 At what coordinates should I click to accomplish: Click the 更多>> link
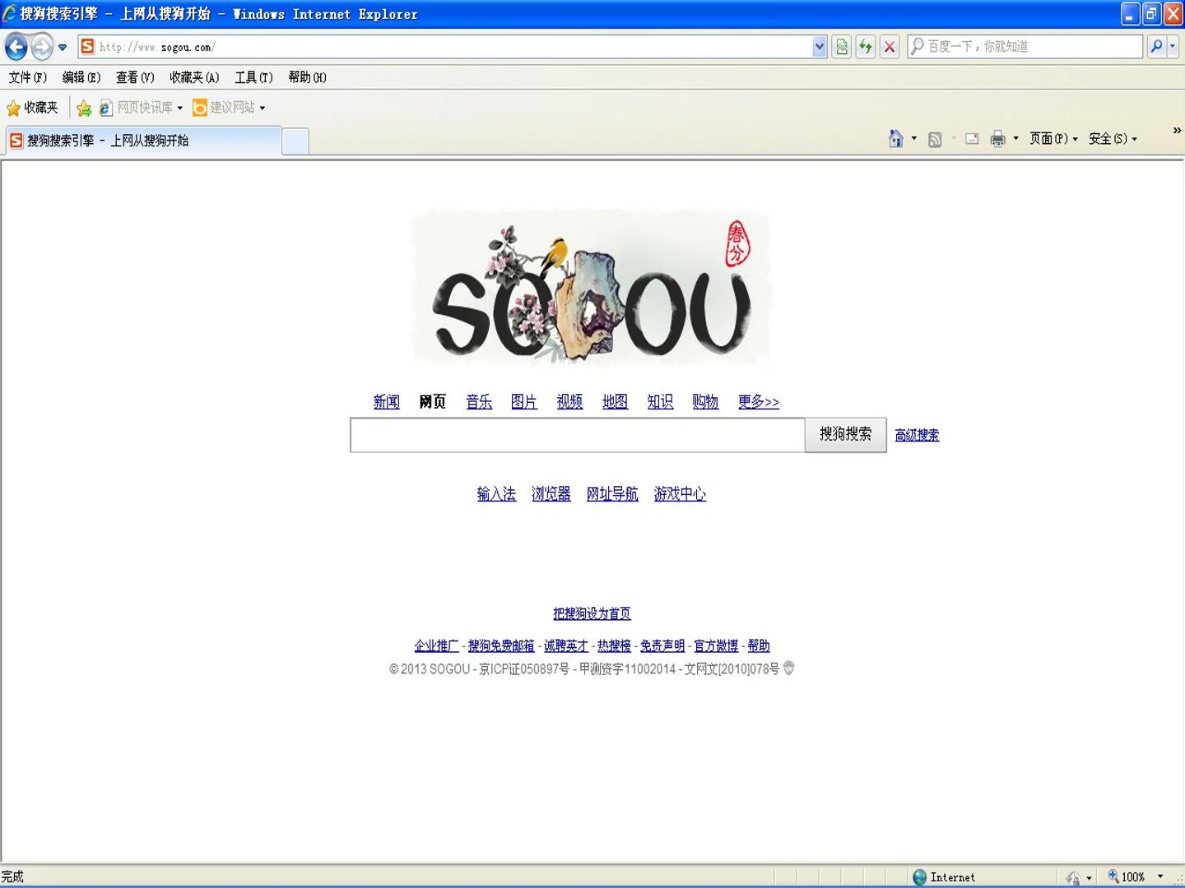pos(758,402)
